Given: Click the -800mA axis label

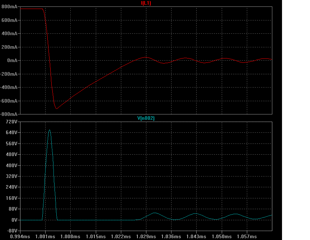Looking at the screenshot, I should [x=9, y=114].
